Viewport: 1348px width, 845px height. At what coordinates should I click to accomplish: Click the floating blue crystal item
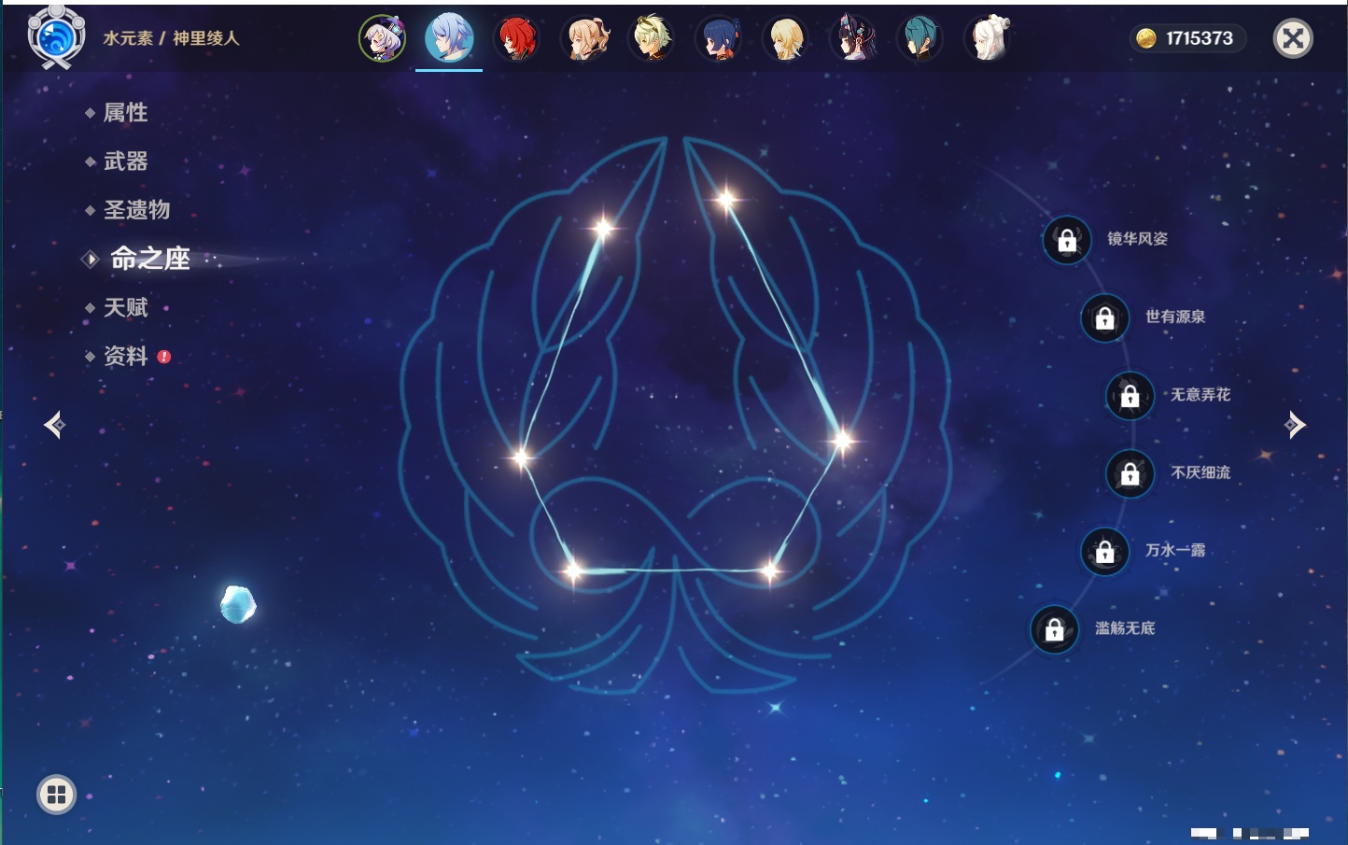238,605
